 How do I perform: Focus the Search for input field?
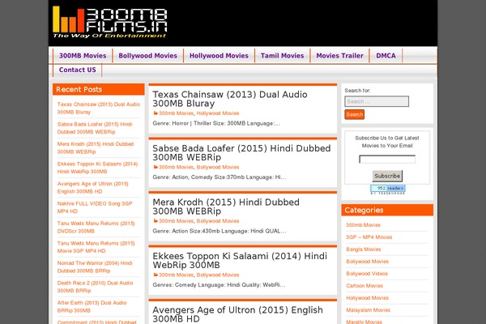pos(377,101)
